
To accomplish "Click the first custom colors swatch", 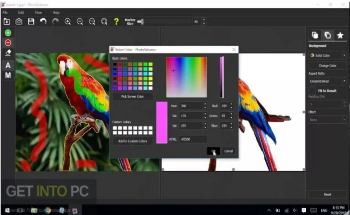I will pos(115,128).
